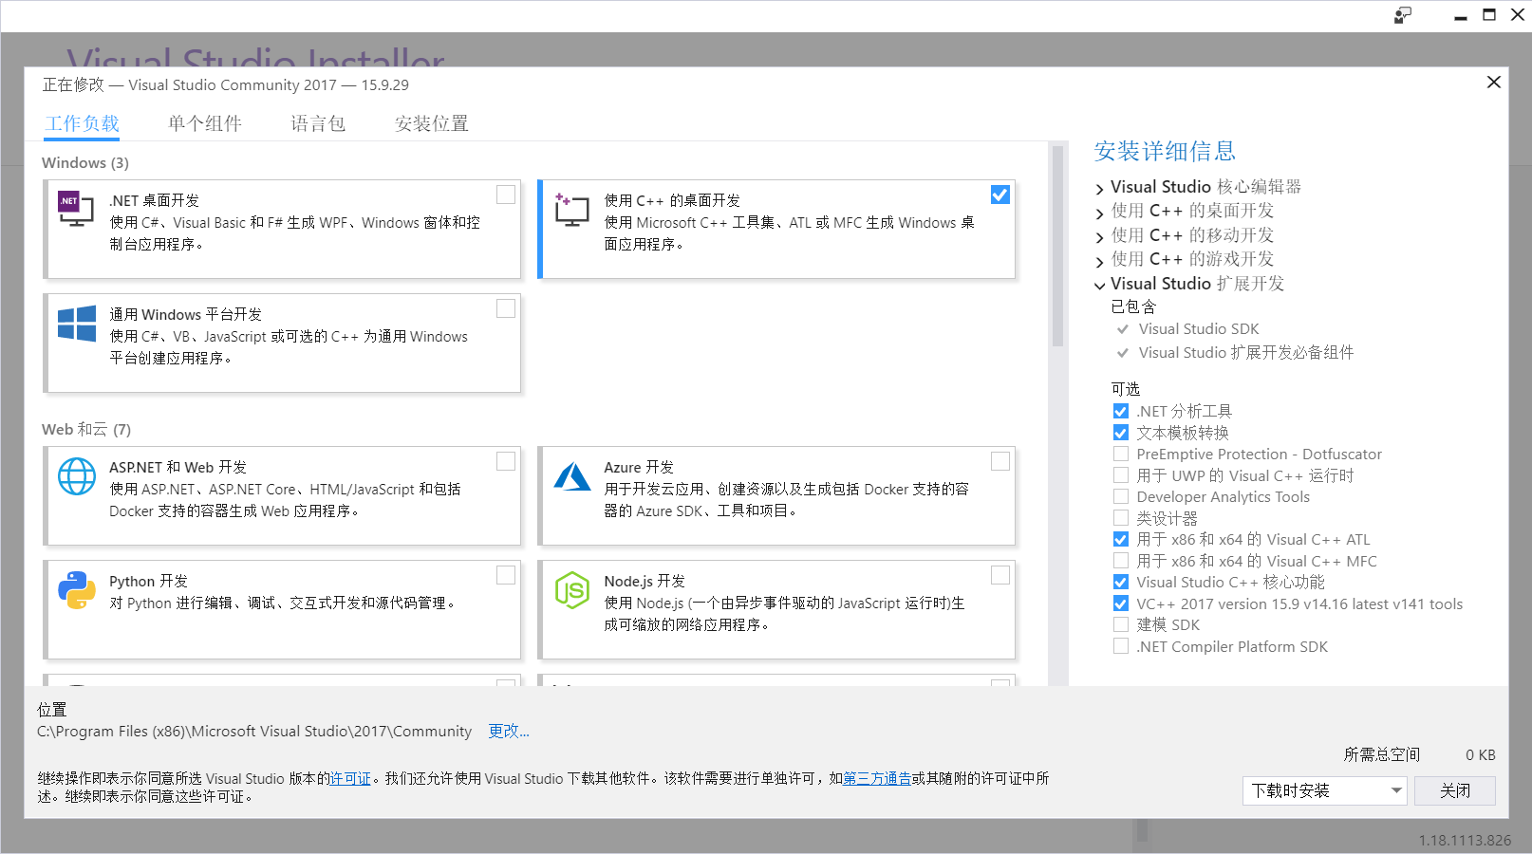The image size is (1532, 854).
Task: Check the Node.js 开发 workload checkbox
Action: tap(1000, 575)
